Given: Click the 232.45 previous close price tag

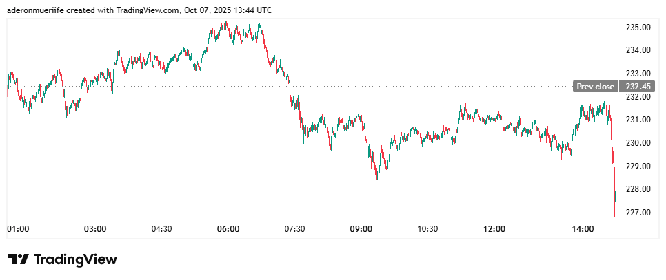Looking at the screenshot, I should point(638,87).
